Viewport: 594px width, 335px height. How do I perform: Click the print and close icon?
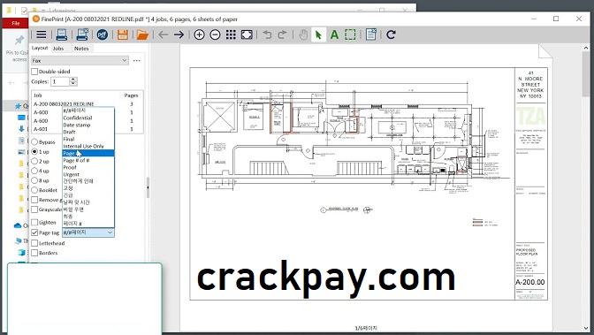(82, 34)
